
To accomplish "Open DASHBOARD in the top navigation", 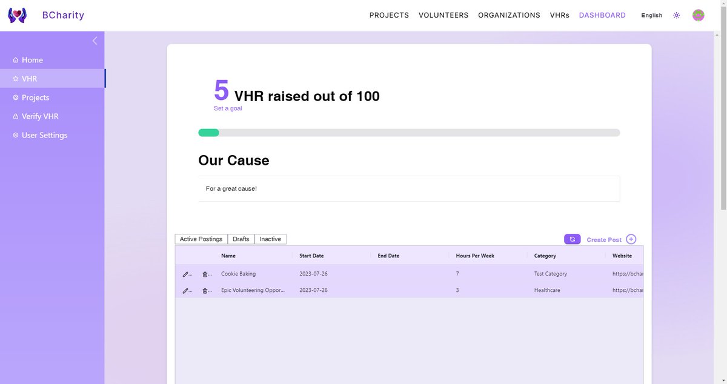I will [602, 15].
